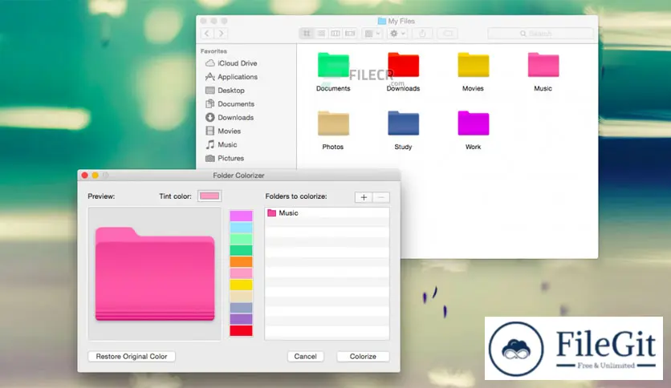Open the Finder action gear menu
The image size is (671, 388).
coord(397,34)
